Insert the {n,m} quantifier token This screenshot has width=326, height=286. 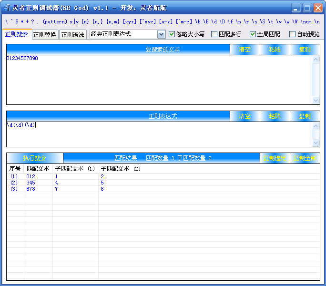click(112, 21)
